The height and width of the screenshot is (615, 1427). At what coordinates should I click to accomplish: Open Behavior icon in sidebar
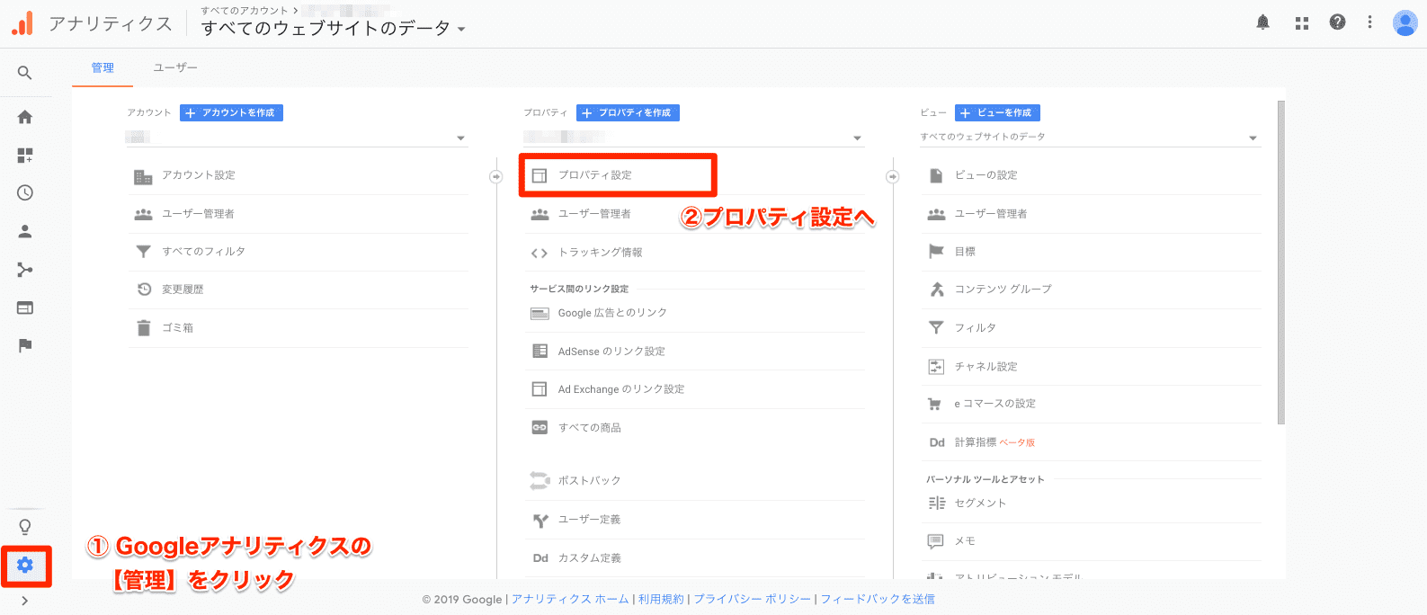point(25,307)
